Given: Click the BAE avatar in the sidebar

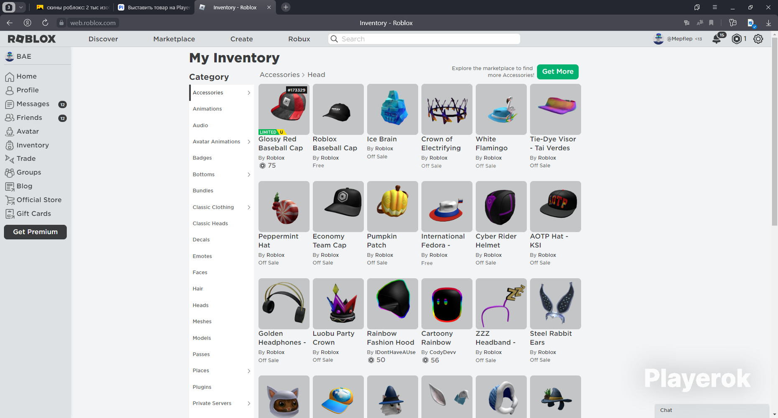Looking at the screenshot, I should (x=9, y=56).
